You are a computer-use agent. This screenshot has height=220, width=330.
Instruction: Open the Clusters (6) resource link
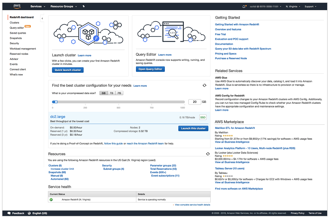pyautogui.click(x=55, y=166)
